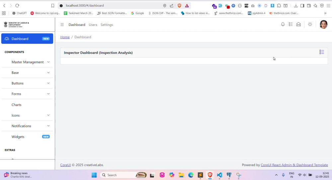Show hidden system tray icons
Image resolution: width=332 pixels, height=180 pixels.
click(x=276, y=175)
